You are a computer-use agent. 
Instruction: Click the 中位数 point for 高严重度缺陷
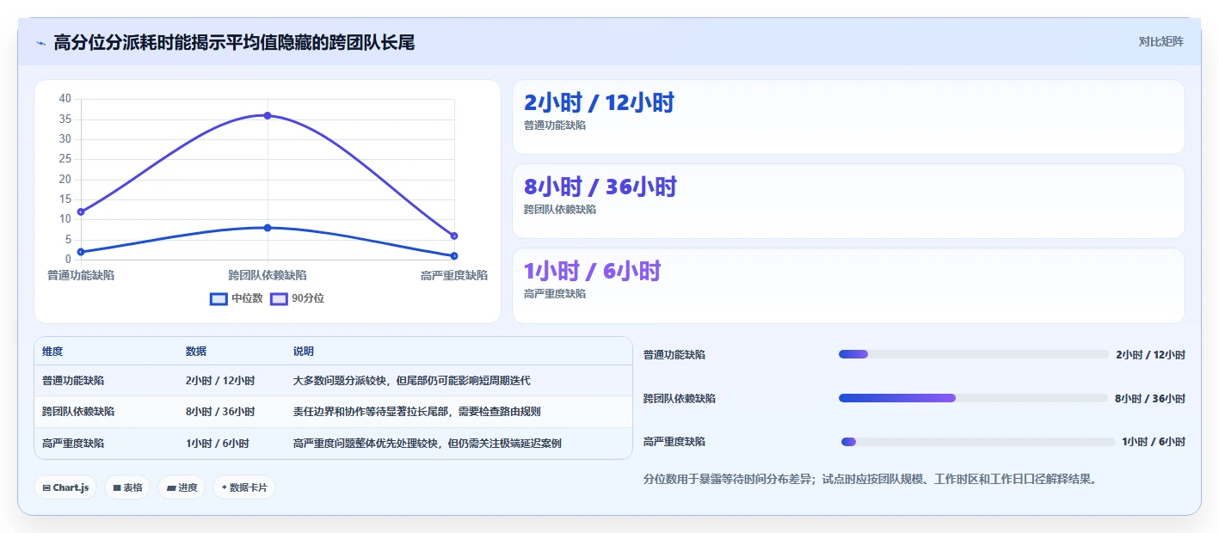tap(454, 255)
